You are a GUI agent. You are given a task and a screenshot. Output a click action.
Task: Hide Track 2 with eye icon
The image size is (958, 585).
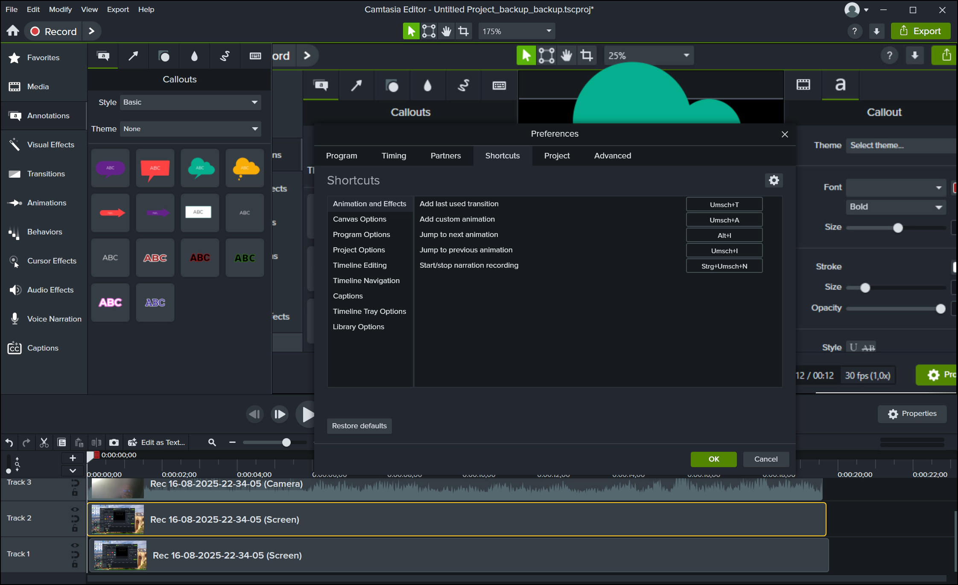(75, 509)
